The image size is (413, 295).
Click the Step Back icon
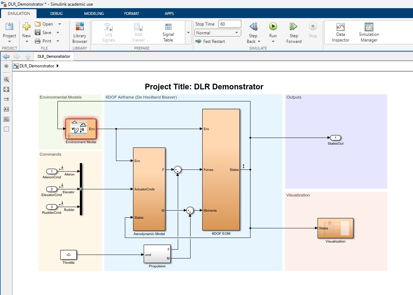click(x=253, y=26)
